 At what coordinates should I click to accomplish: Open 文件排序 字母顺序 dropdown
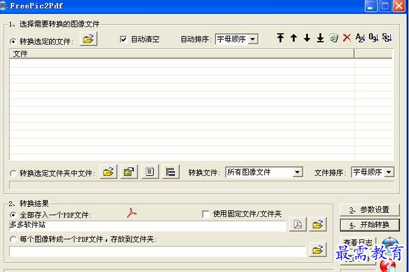(x=389, y=172)
